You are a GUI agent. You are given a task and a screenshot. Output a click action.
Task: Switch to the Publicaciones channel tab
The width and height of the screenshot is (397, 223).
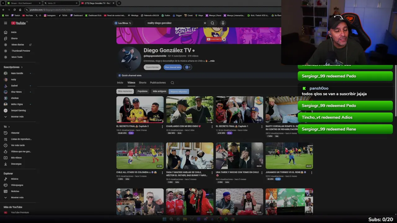point(158,83)
